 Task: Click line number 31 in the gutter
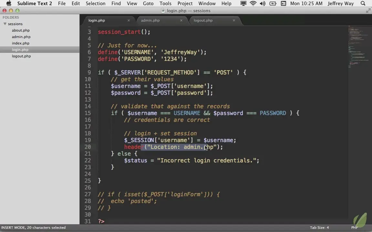(88, 221)
